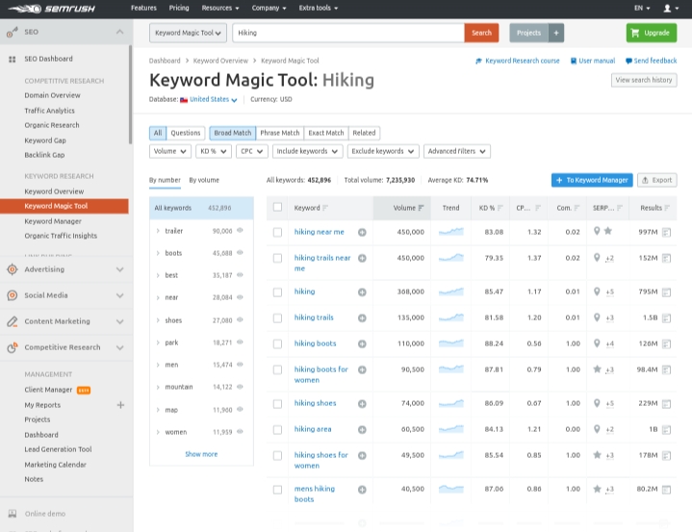Open the Resources menu
The height and width of the screenshot is (532, 692).
[x=220, y=8]
